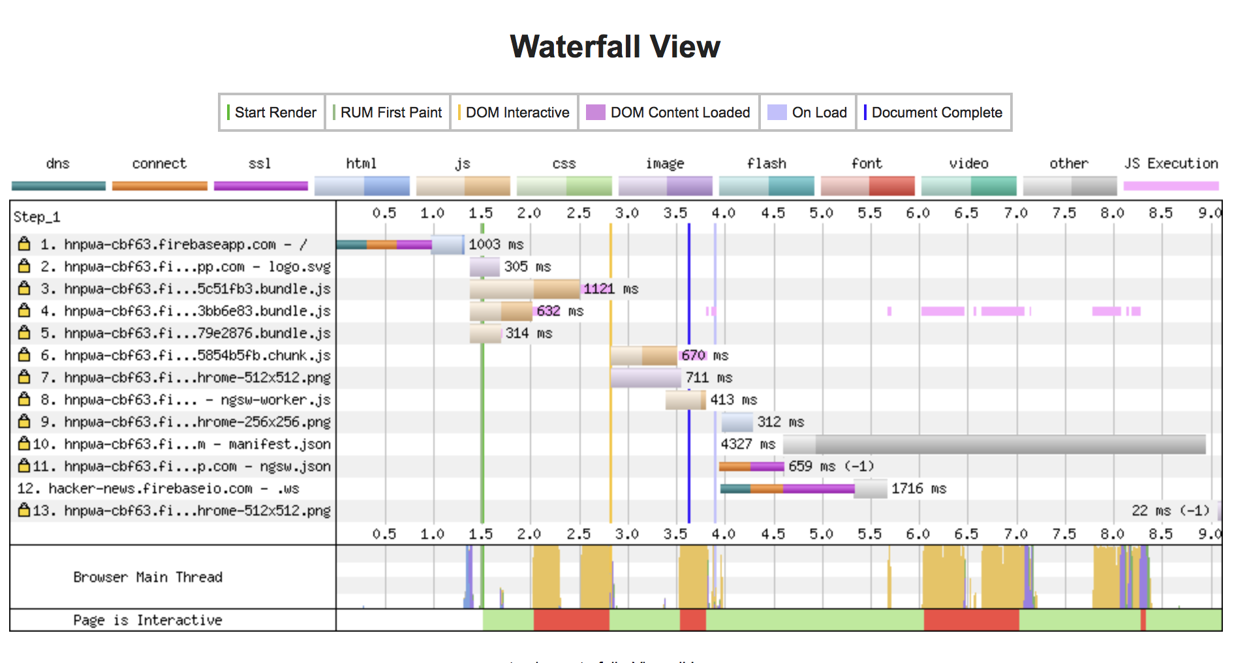This screenshot has height=663, width=1249.
Task: Click the lock icon beside logo.svg request
Action: [24, 266]
